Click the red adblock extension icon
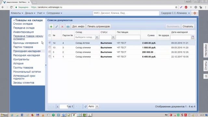The width and height of the screenshot is (208, 117). pos(186,7)
